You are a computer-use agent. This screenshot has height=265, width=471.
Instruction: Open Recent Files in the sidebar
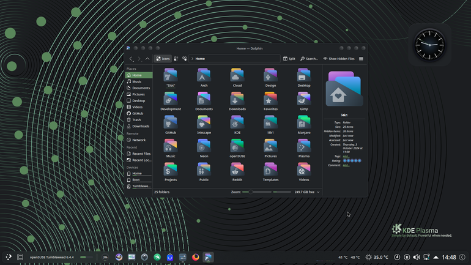[139, 154]
